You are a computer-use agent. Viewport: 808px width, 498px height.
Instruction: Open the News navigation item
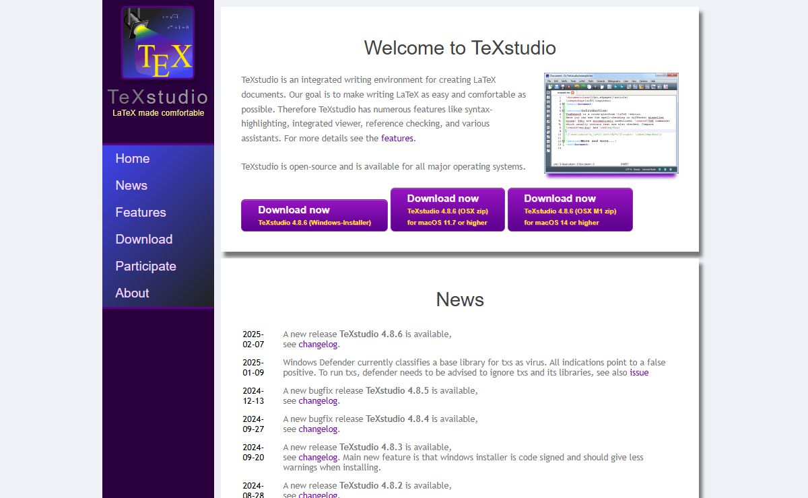pos(131,186)
